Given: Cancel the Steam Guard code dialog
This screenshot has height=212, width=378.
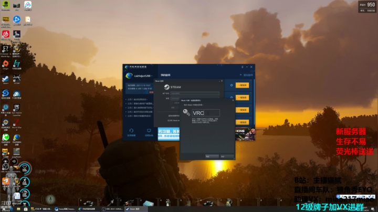Looking at the screenshot, I should (227, 156).
